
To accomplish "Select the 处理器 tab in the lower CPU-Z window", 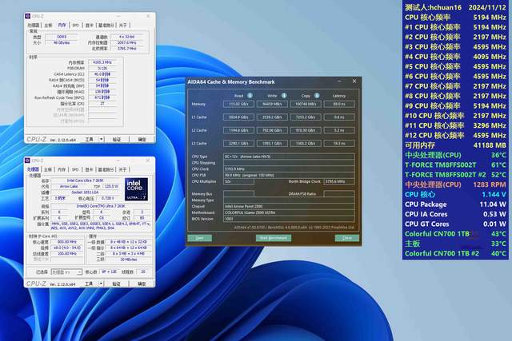I will [34, 169].
